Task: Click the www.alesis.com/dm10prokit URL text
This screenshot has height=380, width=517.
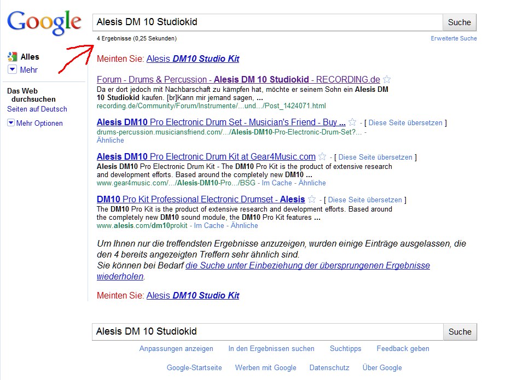Action: pyautogui.click(x=142, y=226)
